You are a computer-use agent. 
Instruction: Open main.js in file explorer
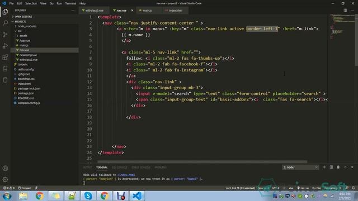23,45
